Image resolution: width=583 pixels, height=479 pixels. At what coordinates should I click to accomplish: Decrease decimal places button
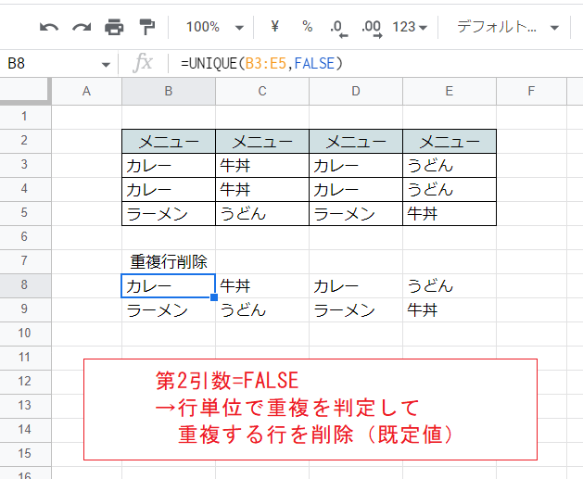click(x=338, y=28)
